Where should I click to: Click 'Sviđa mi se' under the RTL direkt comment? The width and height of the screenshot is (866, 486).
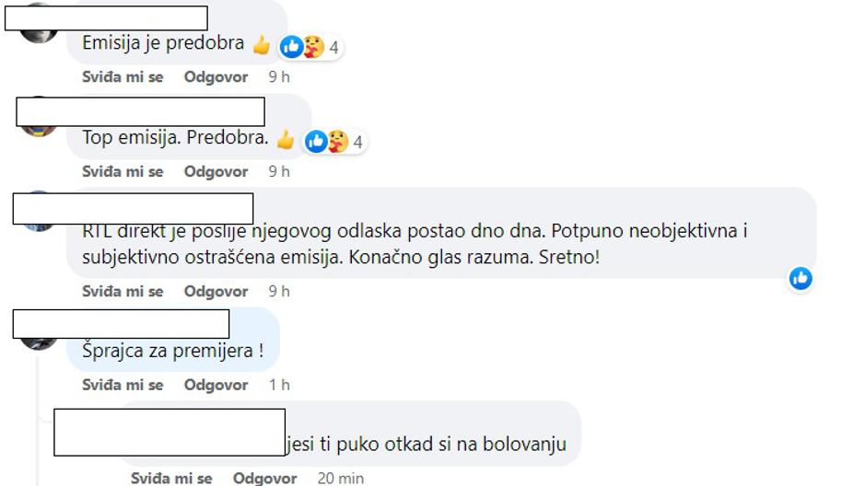click(123, 291)
